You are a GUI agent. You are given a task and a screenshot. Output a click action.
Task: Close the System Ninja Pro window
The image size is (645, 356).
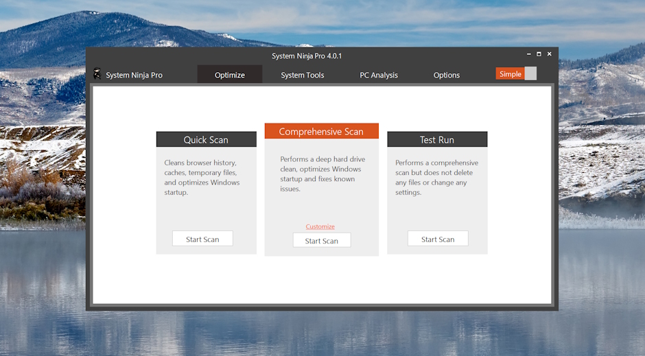(x=549, y=54)
